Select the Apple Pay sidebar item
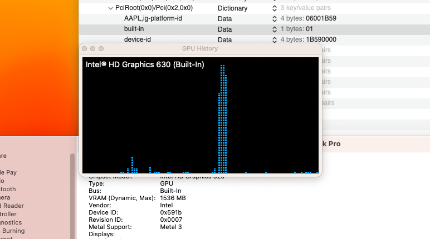 click(8, 172)
